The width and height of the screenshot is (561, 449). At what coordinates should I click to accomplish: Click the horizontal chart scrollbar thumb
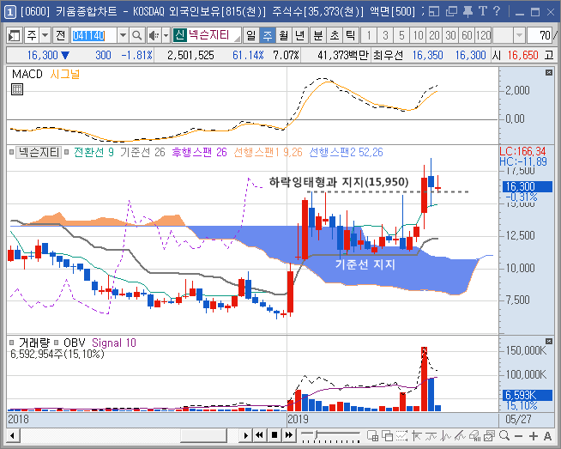(204, 436)
